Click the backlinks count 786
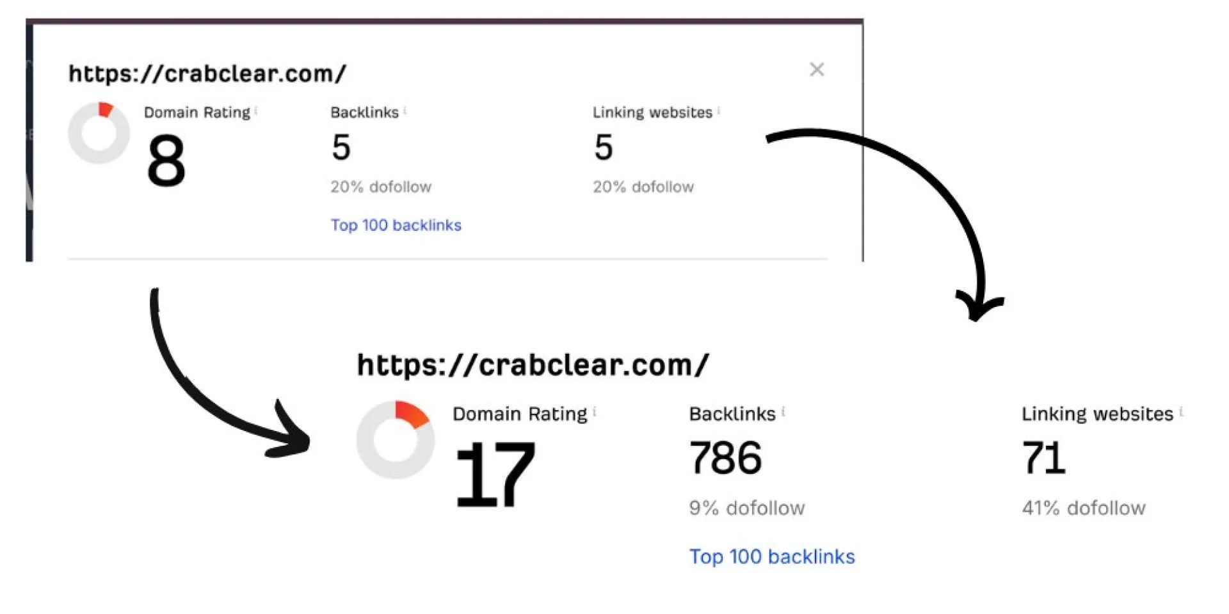1229x614 pixels. [x=725, y=458]
